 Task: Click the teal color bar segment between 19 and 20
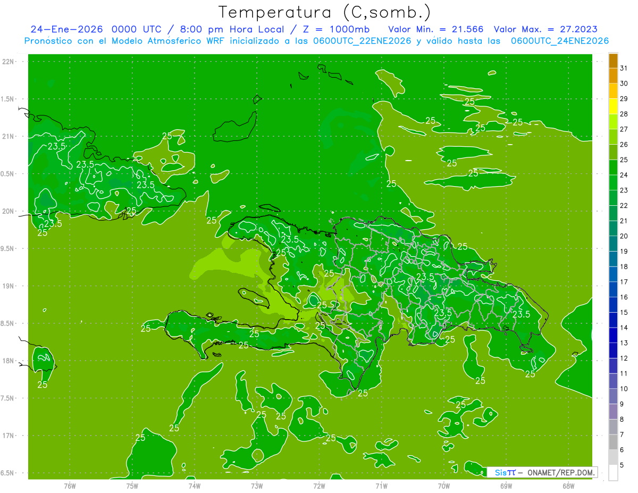click(x=613, y=244)
